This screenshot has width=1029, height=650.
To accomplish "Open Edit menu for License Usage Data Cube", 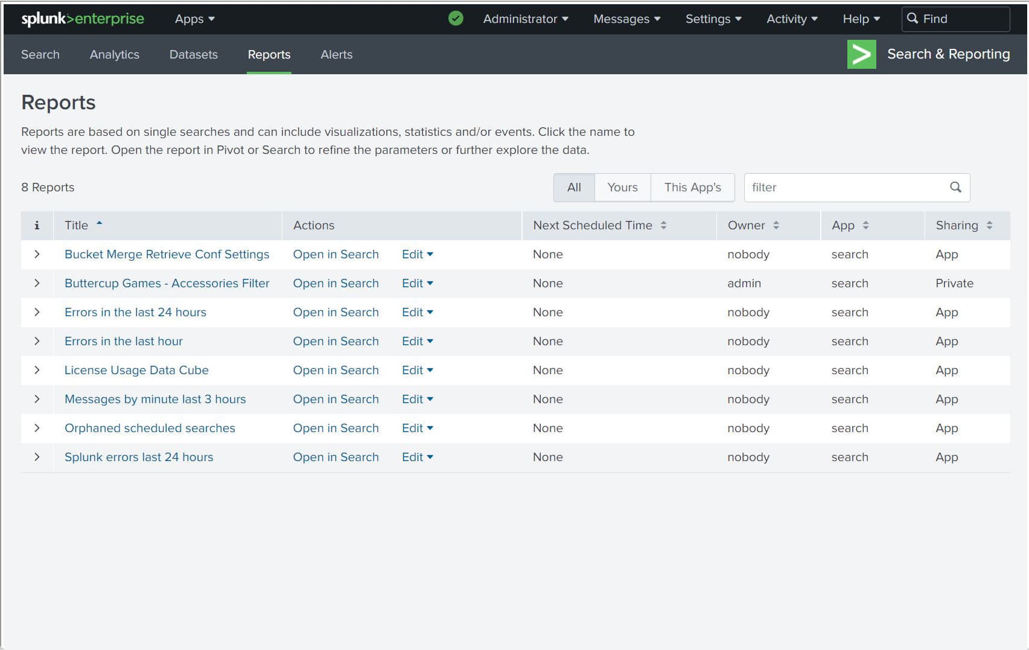I will 418,370.
